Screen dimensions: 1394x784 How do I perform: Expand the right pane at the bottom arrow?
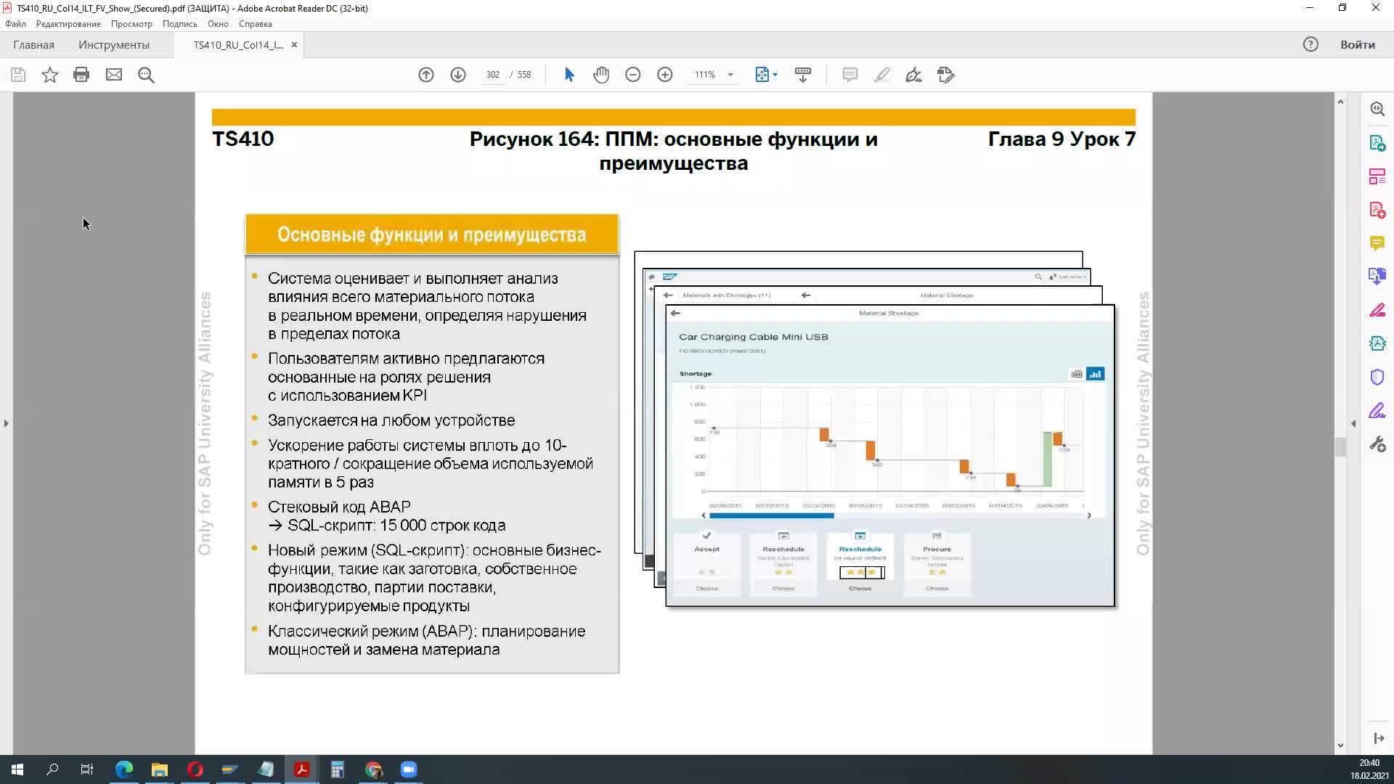(1379, 738)
